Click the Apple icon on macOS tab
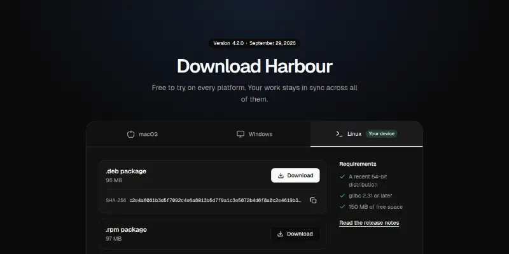 [131, 134]
